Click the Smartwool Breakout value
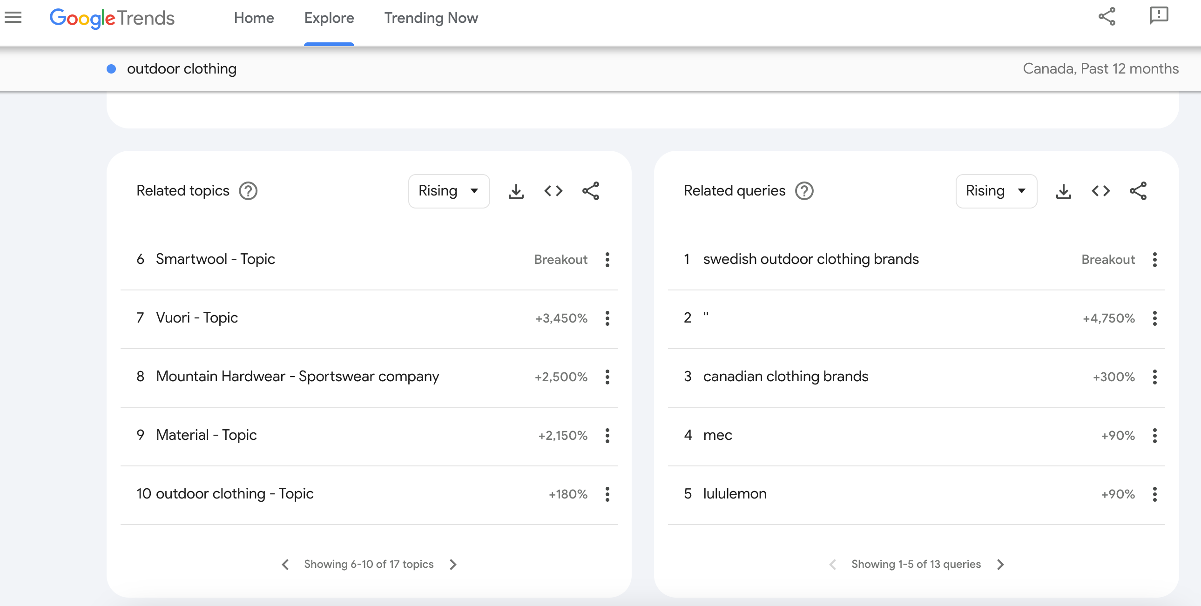1201x606 pixels. [560, 260]
